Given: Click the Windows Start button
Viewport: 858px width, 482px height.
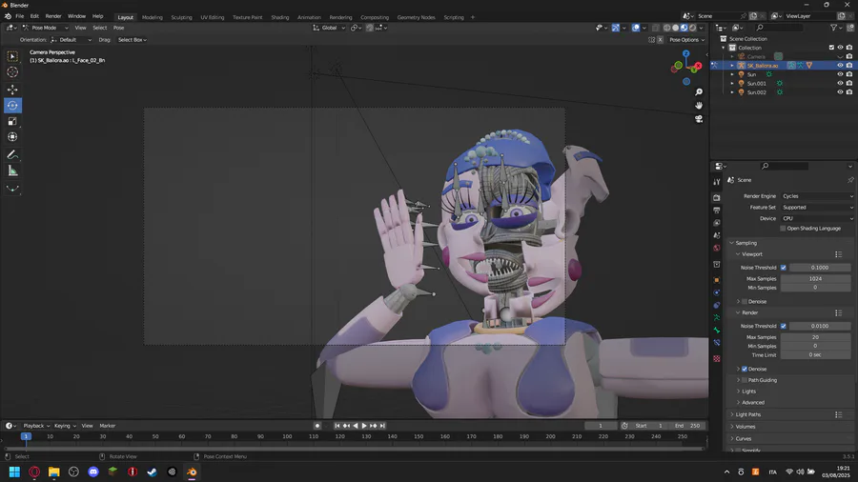Looking at the screenshot, I should (14, 472).
